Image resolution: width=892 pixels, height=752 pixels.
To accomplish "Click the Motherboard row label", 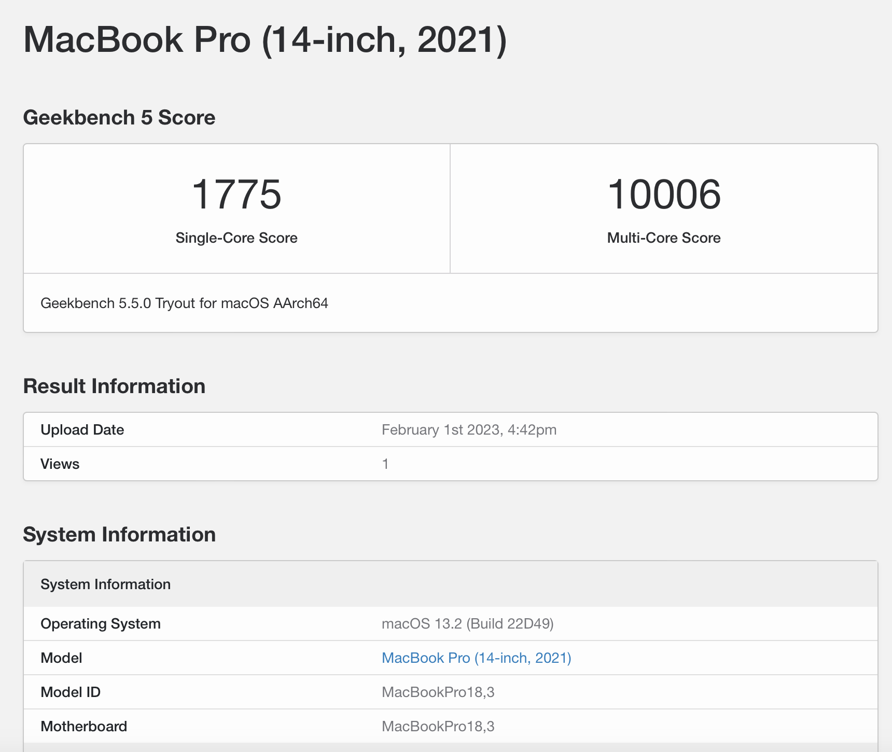I will (84, 726).
